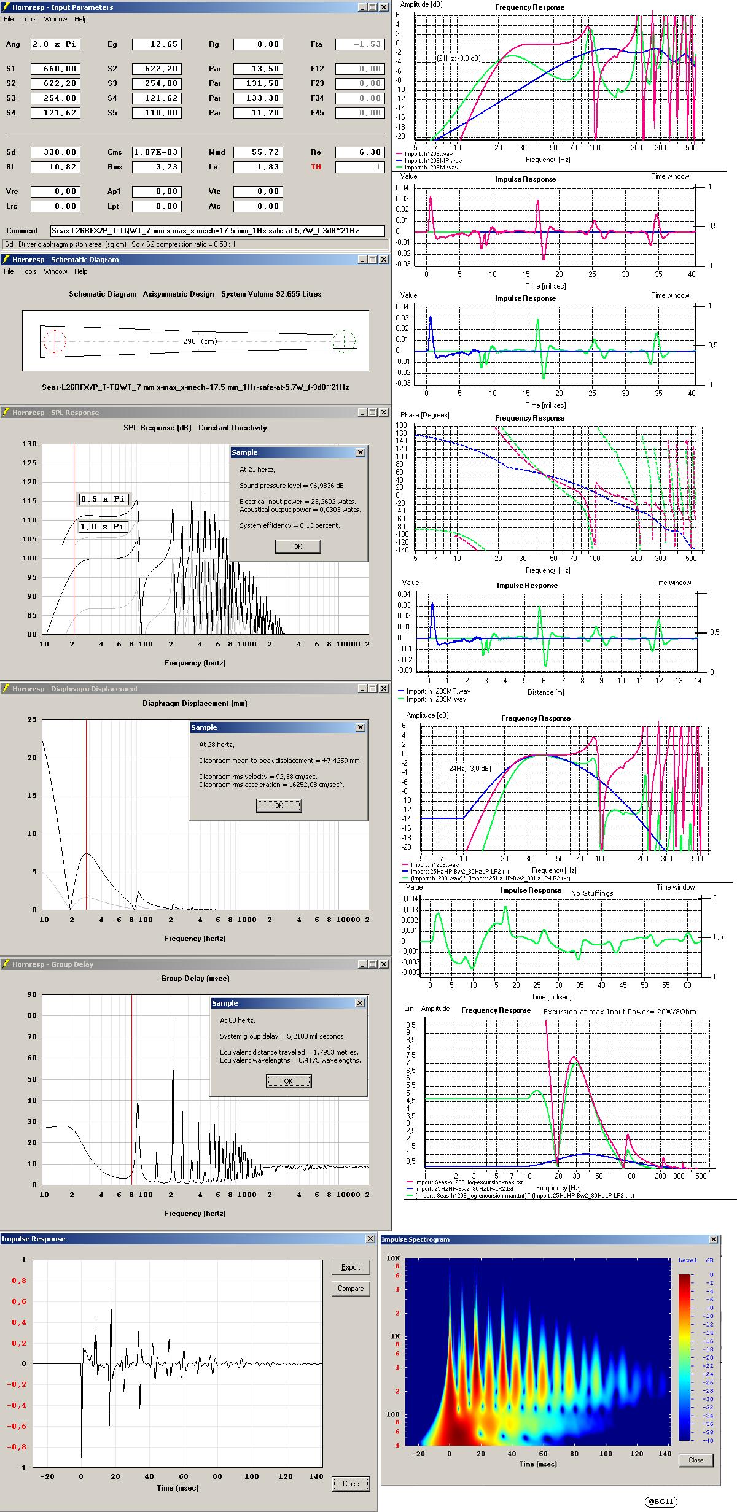Image resolution: width=737 pixels, height=1512 pixels.
Task: Click the Ang input field
Action: 55,44
